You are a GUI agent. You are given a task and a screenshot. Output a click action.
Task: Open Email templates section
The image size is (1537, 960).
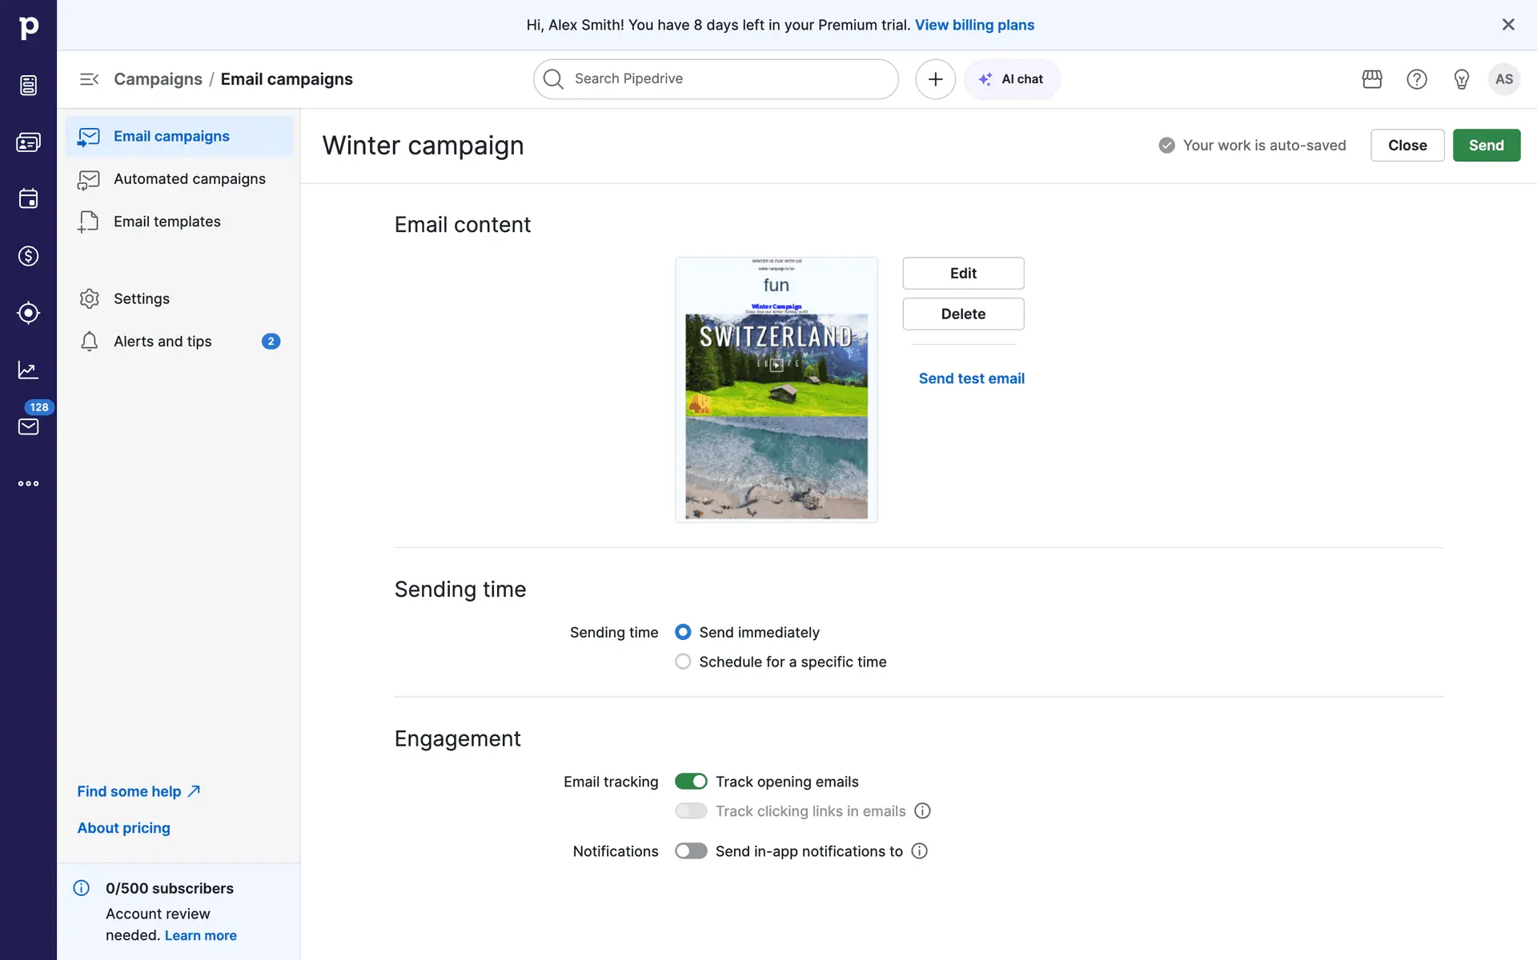click(x=167, y=222)
